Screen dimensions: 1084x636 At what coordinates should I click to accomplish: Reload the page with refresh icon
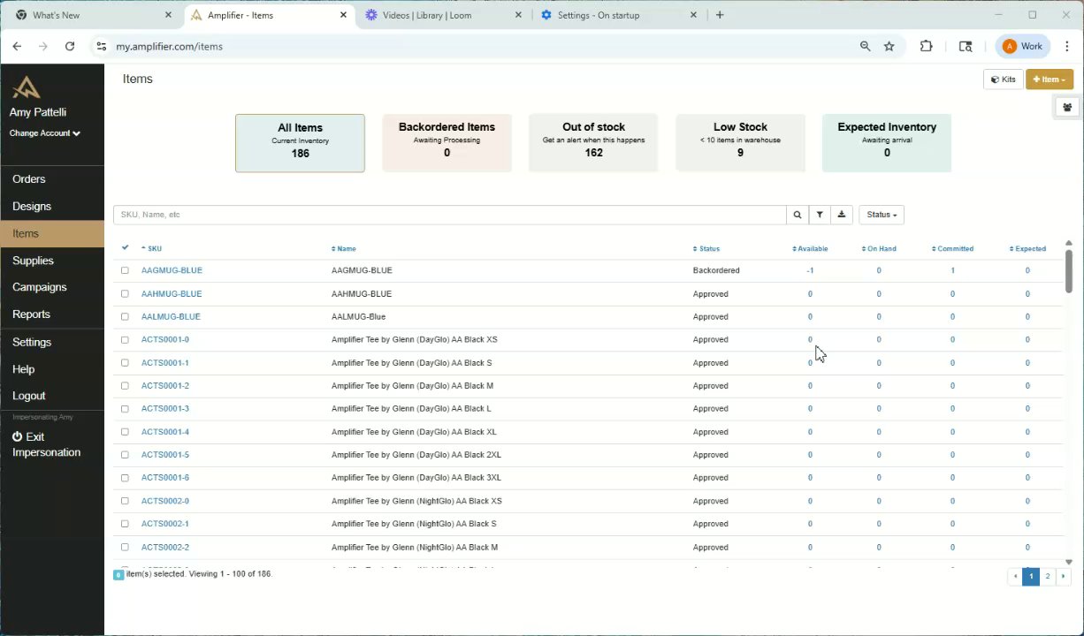click(x=70, y=46)
